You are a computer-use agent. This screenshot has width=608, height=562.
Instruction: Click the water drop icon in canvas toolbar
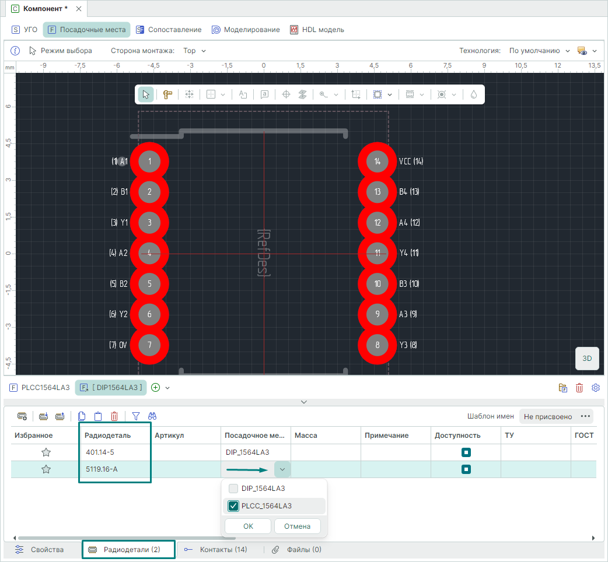(x=473, y=94)
